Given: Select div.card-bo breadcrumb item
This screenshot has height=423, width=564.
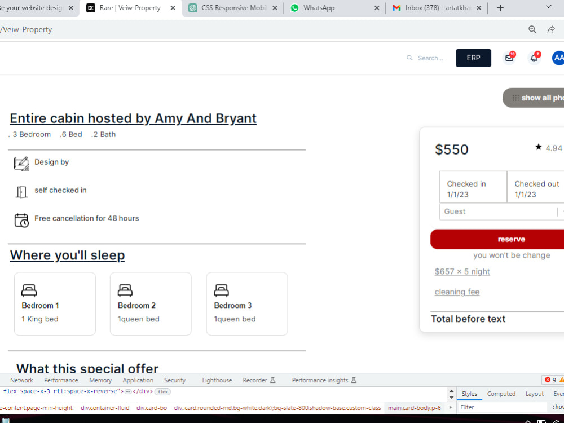Looking at the screenshot, I should pyautogui.click(x=152, y=408).
